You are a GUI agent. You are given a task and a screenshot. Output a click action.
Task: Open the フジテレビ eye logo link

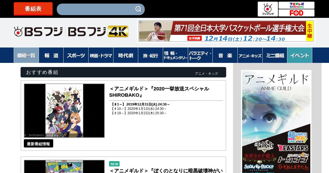[268, 9]
